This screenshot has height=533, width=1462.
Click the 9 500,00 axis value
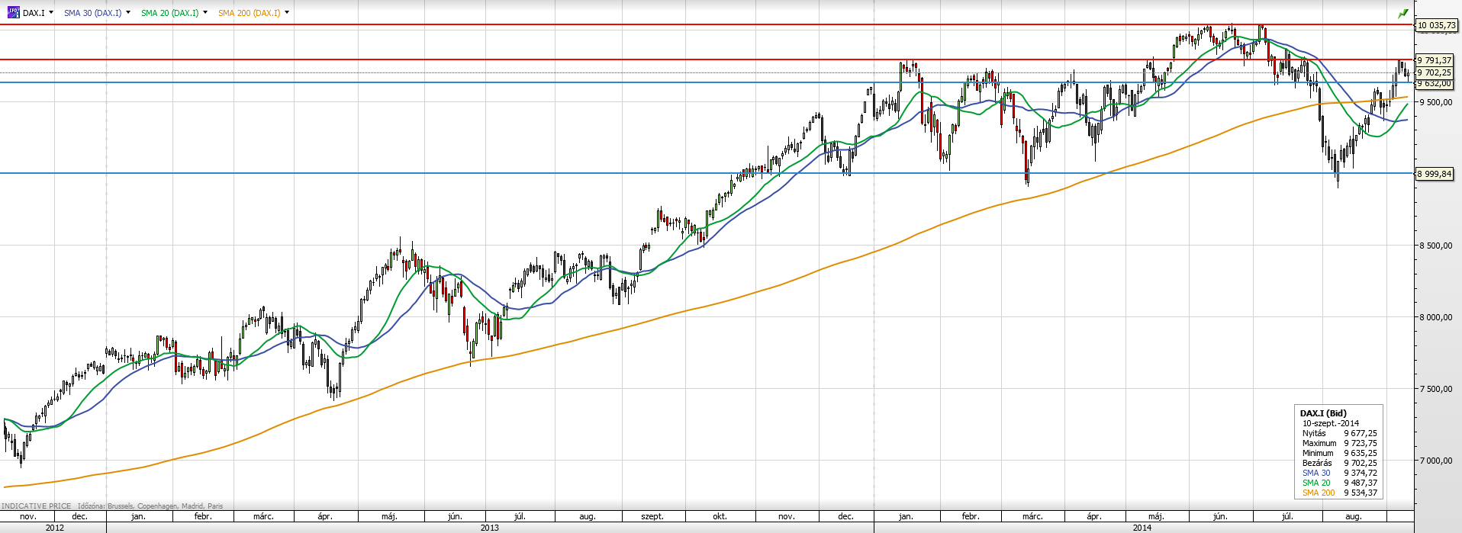[x=1435, y=102]
